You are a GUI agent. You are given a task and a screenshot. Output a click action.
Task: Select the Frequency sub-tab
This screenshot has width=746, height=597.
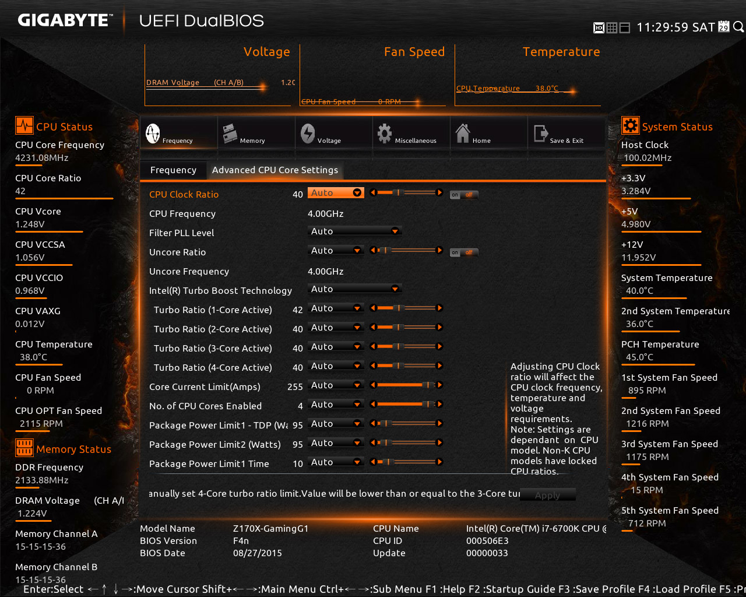tap(173, 170)
